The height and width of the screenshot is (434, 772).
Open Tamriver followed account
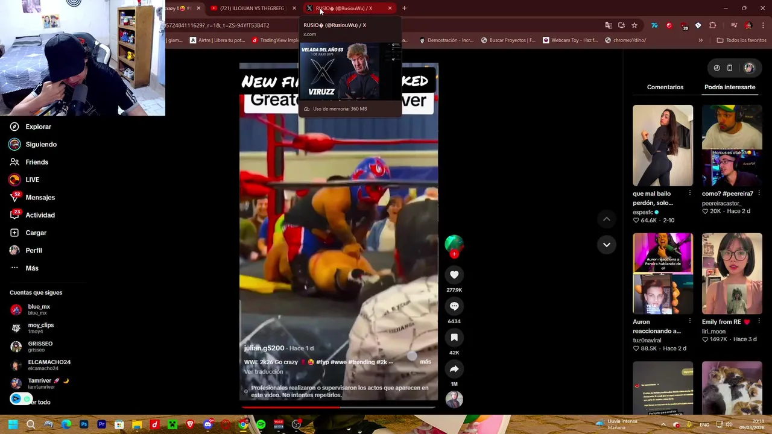(x=40, y=383)
